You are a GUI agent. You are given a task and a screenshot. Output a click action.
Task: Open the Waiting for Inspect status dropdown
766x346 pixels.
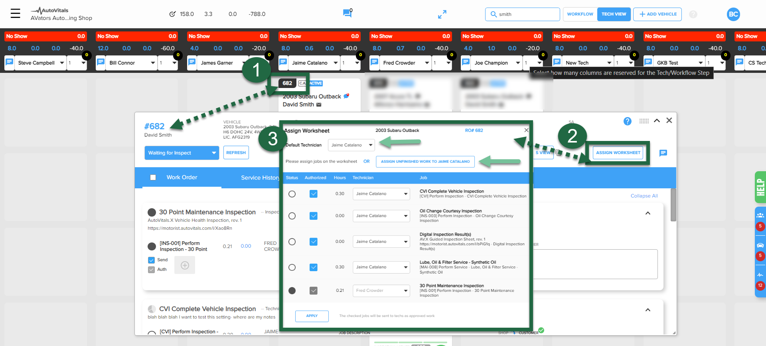coord(182,153)
